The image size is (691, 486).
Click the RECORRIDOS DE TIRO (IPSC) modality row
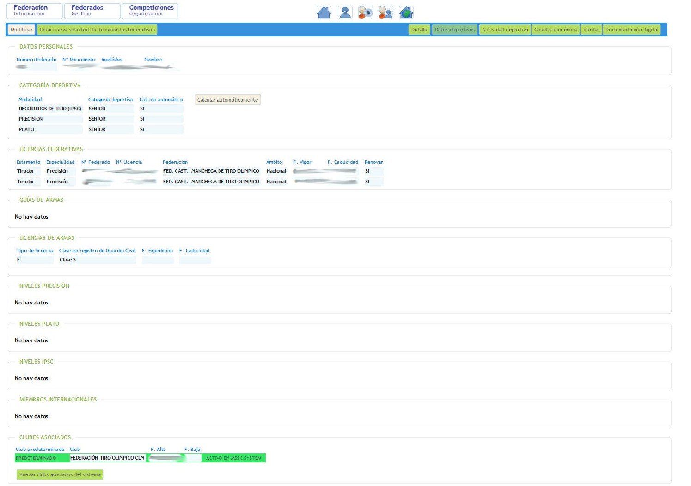click(x=50, y=109)
